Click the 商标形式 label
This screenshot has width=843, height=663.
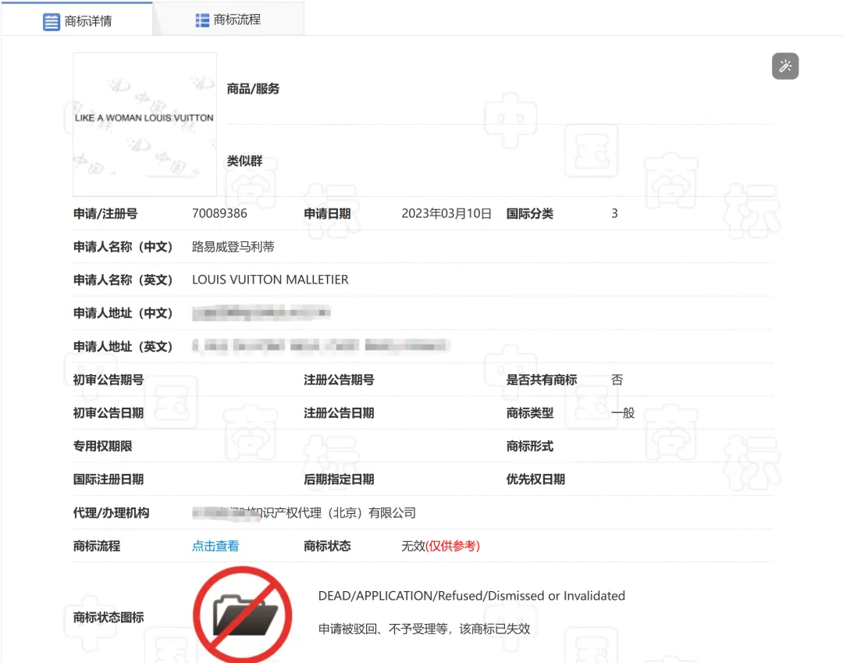coord(529,447)
